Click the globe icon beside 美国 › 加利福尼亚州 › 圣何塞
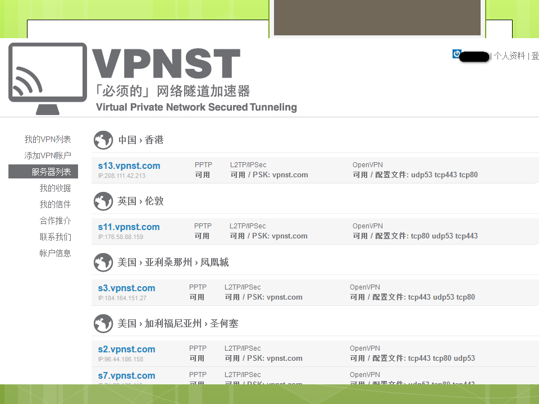539x404 pixels. click(103, 324)
